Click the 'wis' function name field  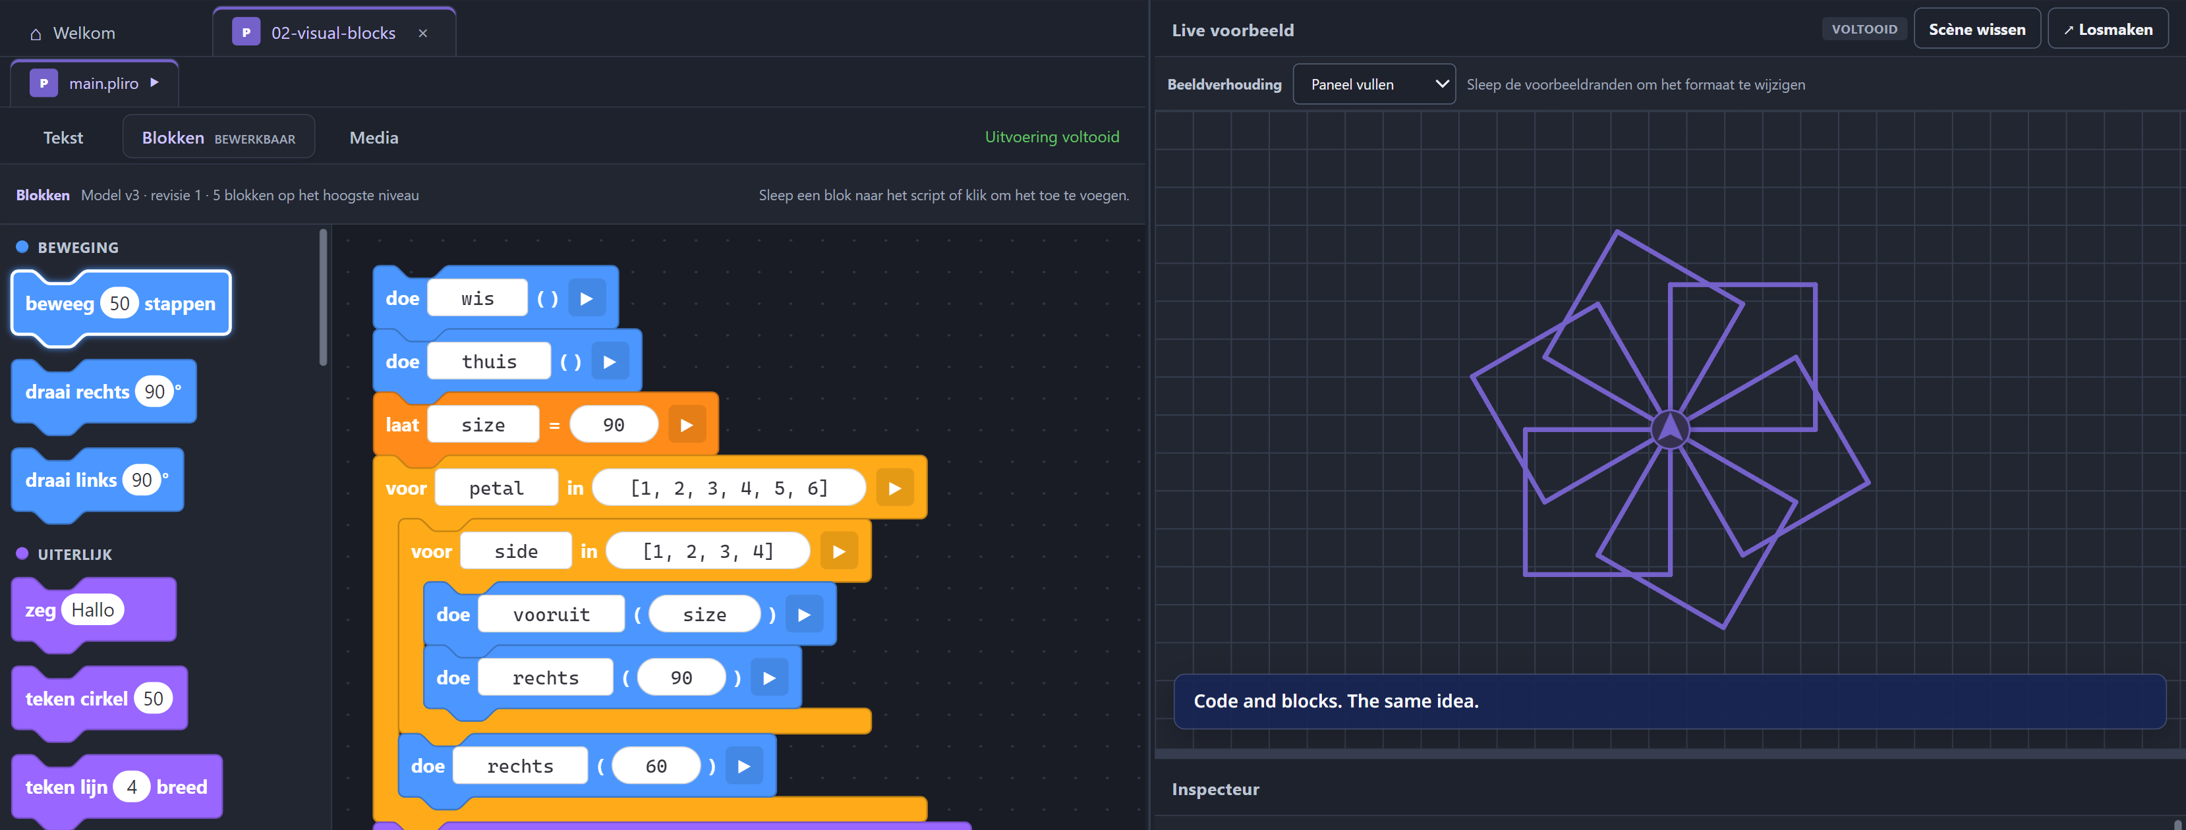point(477,298)
